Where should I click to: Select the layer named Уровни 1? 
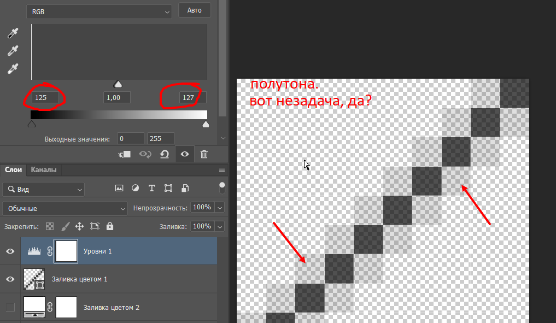pyautogui.click(x=97, y=251)
